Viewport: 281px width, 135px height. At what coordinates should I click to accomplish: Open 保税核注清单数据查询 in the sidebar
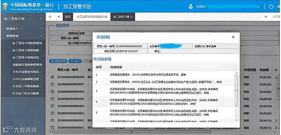pyautogui.click(x=27, y=65)
